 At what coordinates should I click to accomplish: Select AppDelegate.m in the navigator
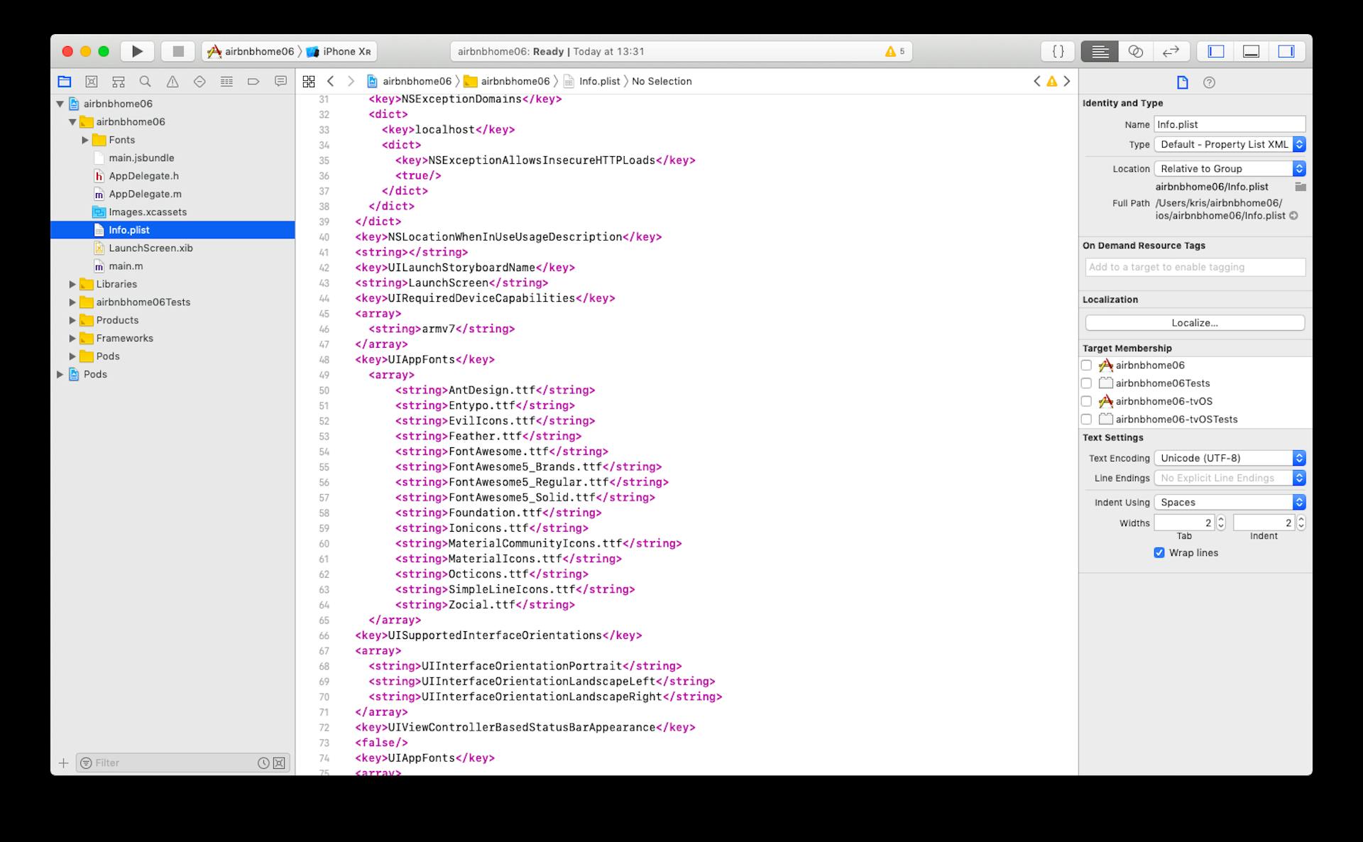pyautogui.click(x=145, y=194)
